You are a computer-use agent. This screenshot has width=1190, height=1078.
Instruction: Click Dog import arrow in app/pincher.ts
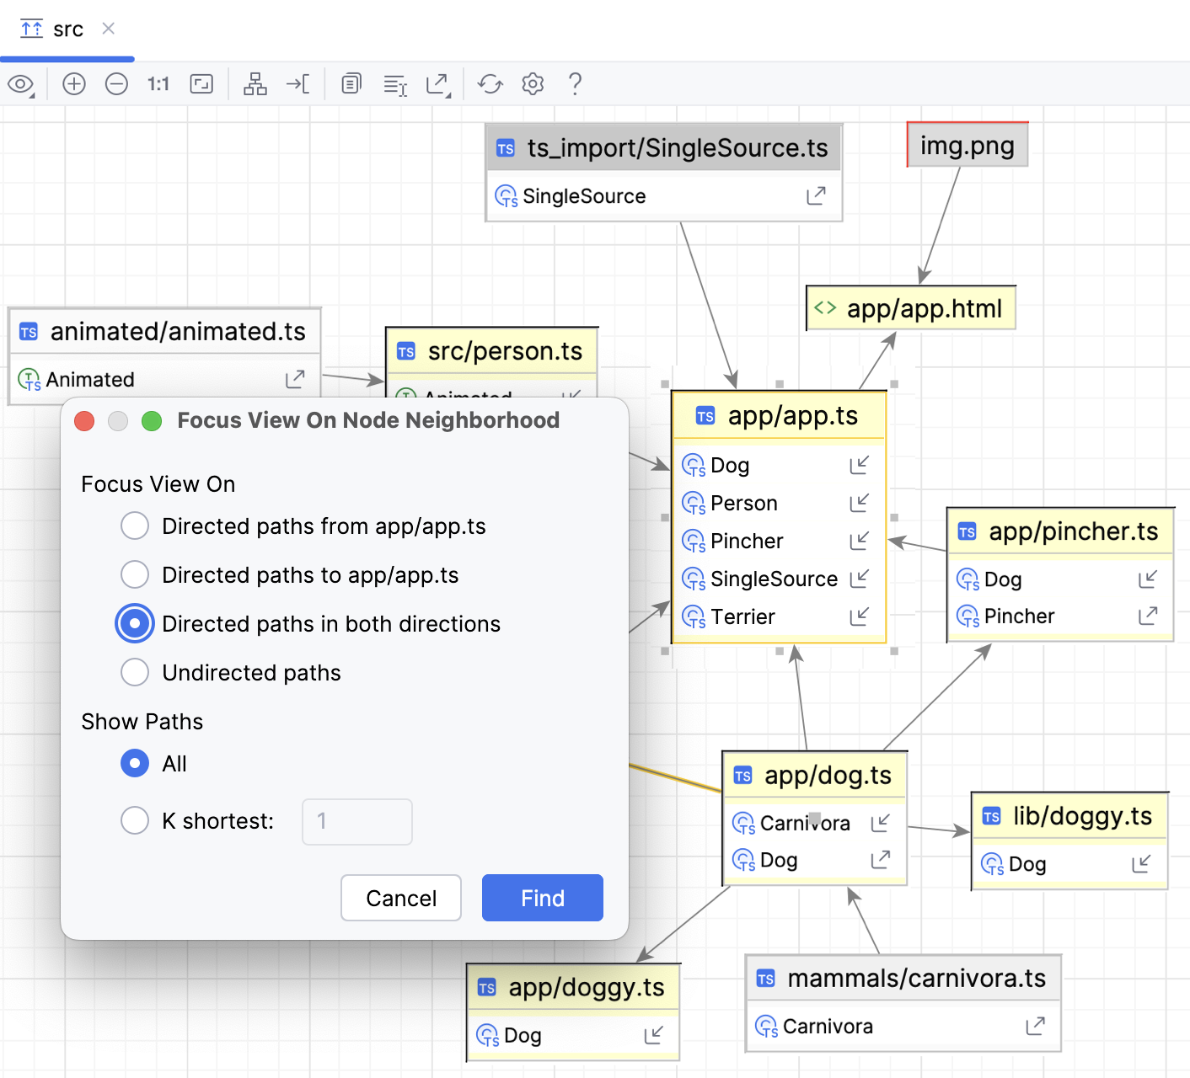pos(1147,579)
